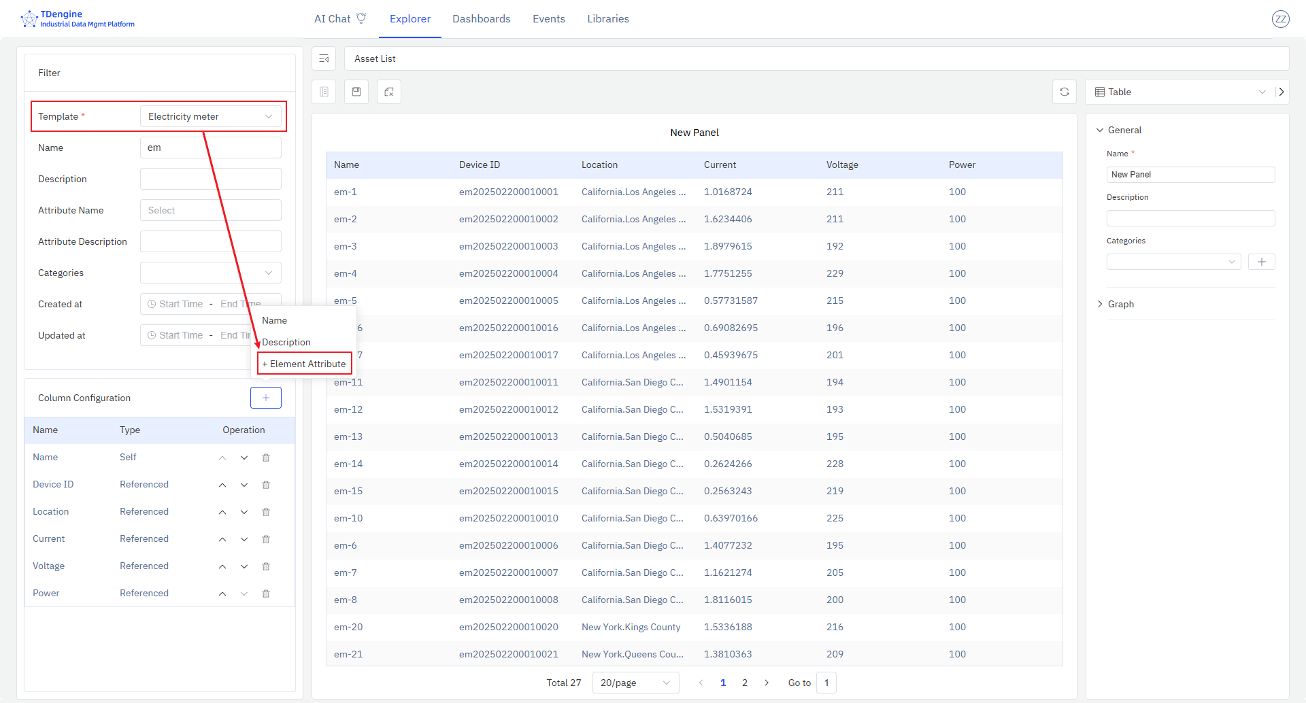Go to page 2 of the asset list
This screenshot has height=703, width=1306.
[x=745, y=683]
